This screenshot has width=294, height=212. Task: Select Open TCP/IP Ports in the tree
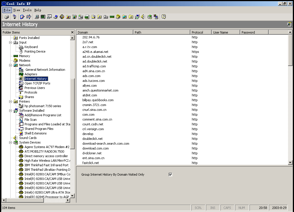pos(37,84)
